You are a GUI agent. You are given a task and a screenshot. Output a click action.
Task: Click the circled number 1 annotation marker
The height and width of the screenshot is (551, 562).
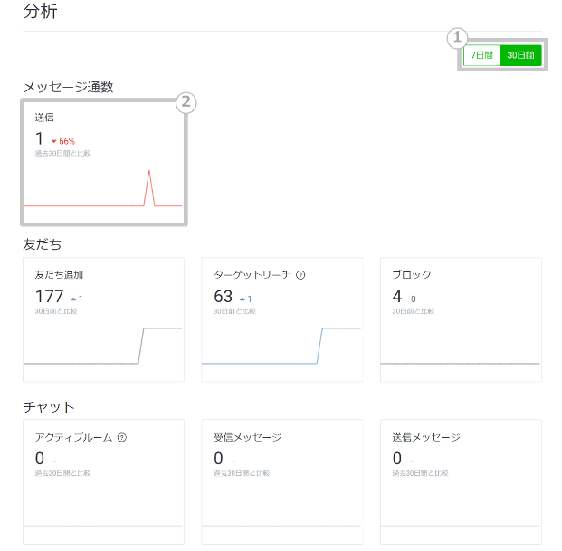tap(458, 37)
